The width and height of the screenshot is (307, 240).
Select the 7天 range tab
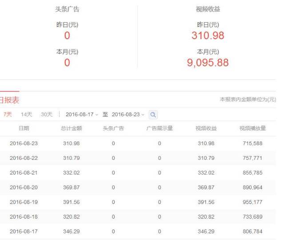tap(8, 114)
